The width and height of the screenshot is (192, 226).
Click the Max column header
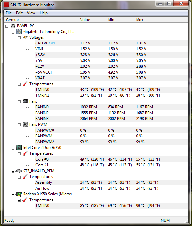pyautogui.click(x=148, y=20)
